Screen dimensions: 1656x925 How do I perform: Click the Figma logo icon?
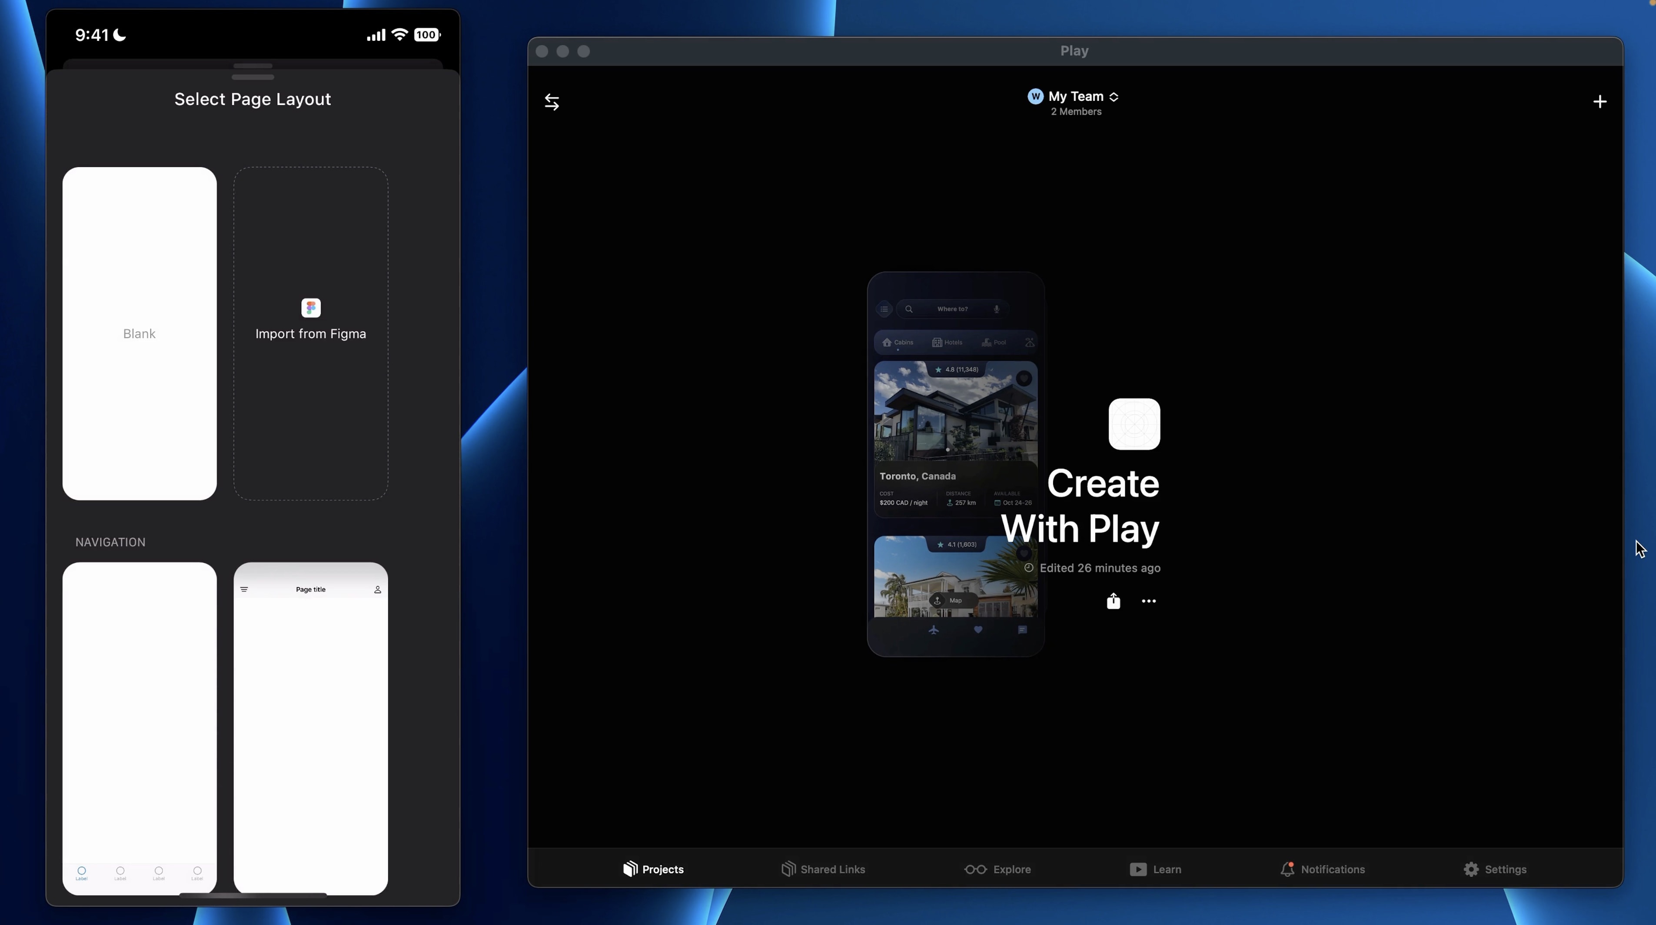[x=310, y=308]
